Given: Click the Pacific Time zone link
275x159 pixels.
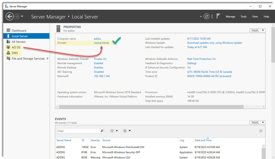Looking at the screenshot, I should pyautogui.click(x=209, y=72).
